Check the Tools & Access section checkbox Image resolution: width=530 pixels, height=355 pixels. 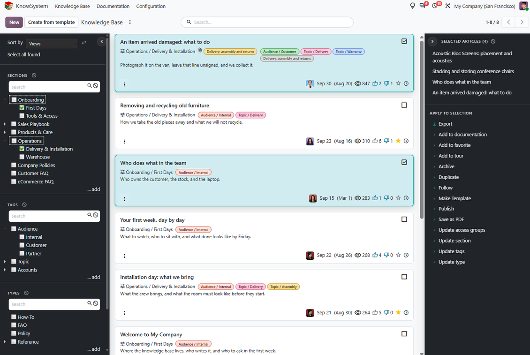tap(22, 116)
